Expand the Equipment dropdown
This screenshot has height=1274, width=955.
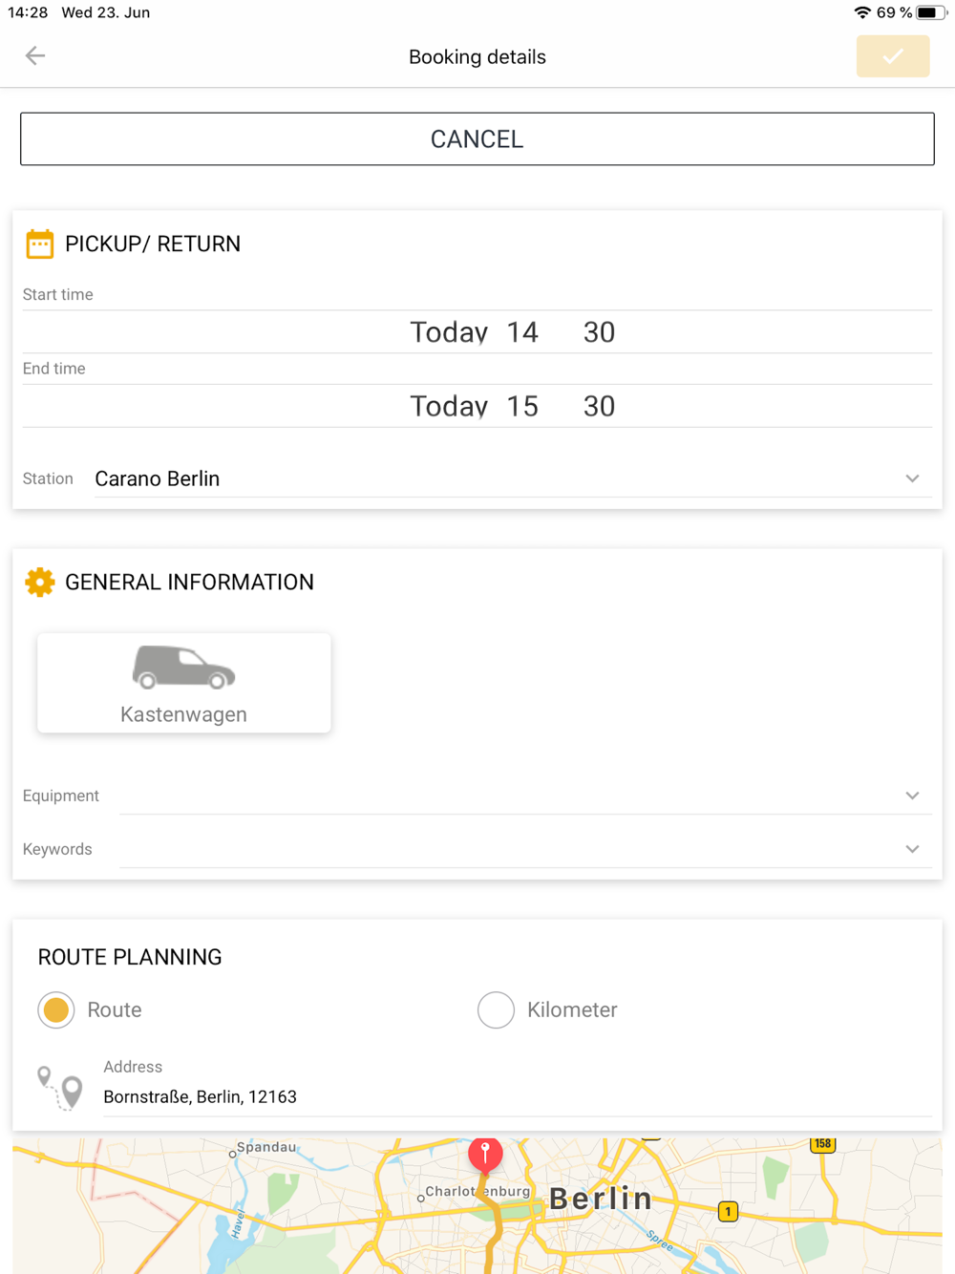[911, 796]
